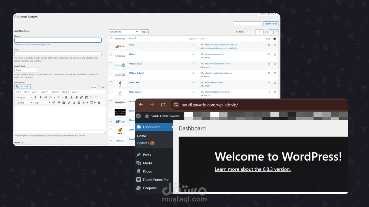Click the decrease indent icon
The image size is (369, 207).
coord(54,103)
